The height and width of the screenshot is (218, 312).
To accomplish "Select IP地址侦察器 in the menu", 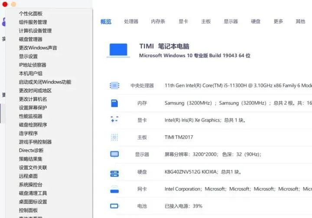I will coord(32,65).
